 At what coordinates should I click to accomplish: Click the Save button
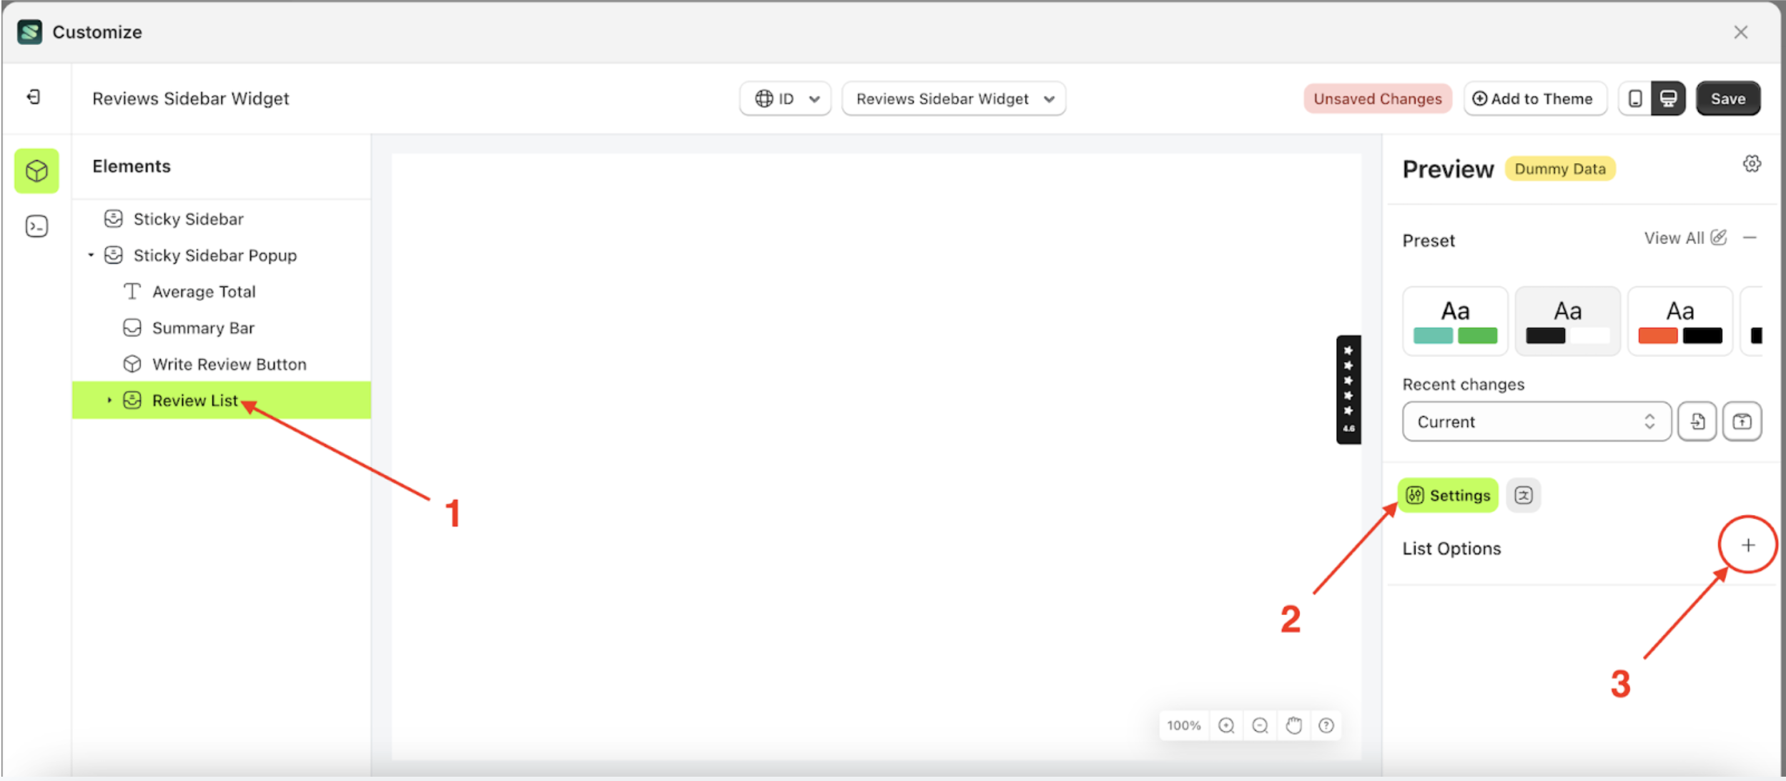tap(1728, 98)
